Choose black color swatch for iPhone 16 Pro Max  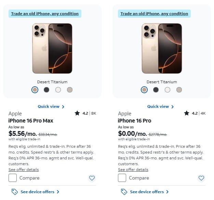click(46, 90)
